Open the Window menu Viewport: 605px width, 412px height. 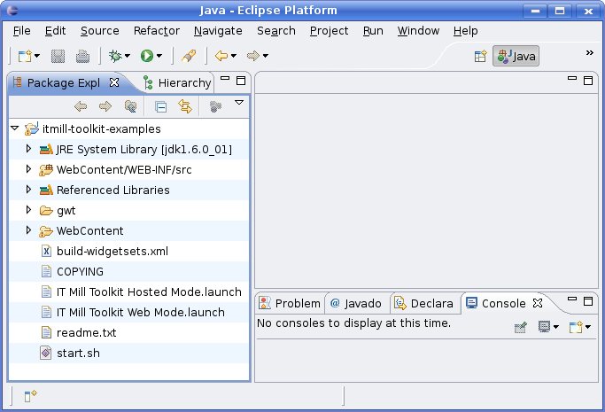418,31
